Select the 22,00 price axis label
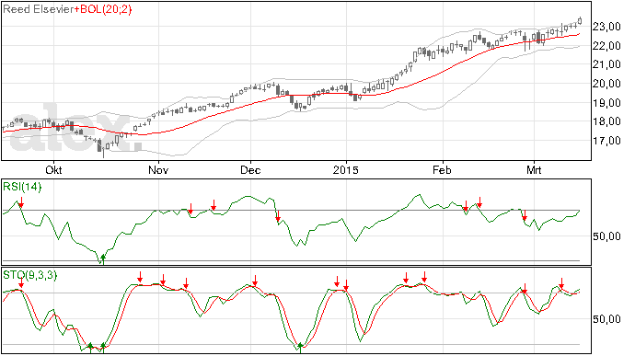 [x=606, y=46]
